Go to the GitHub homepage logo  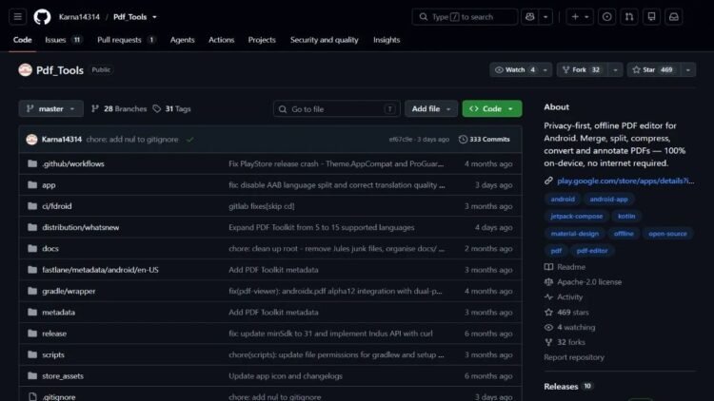[x=42, y=17]
